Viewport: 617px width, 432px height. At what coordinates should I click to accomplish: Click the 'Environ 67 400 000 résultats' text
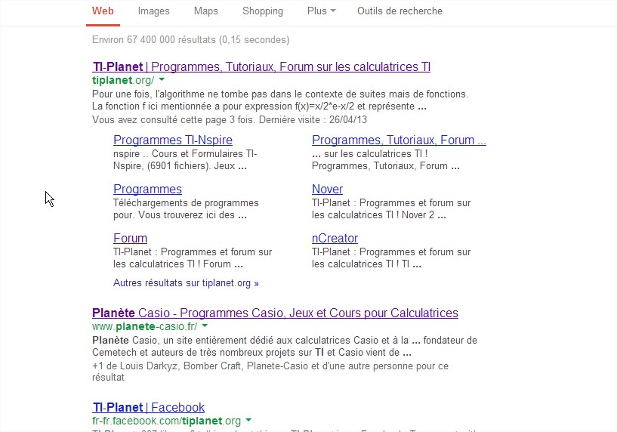[154, 40]
